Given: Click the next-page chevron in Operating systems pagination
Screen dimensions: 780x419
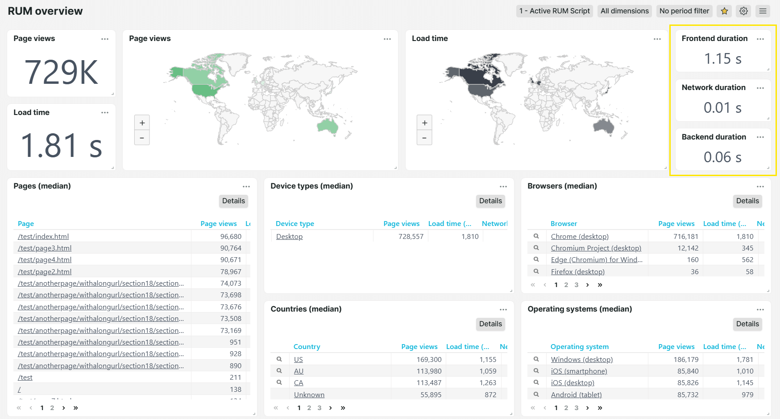Looking at the screenshot, I should (x=588, y=407).
